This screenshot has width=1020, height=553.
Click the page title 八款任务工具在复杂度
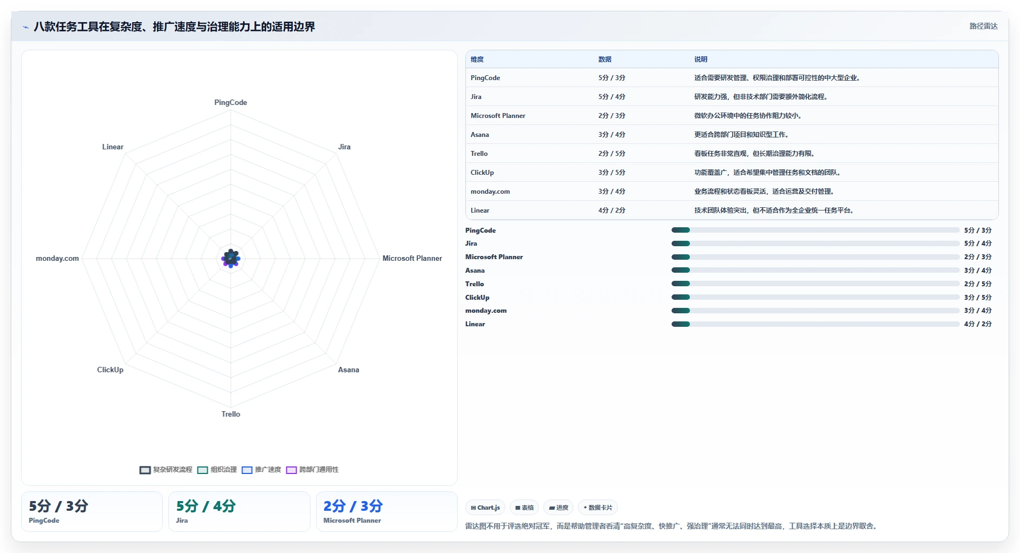point(174,27)
